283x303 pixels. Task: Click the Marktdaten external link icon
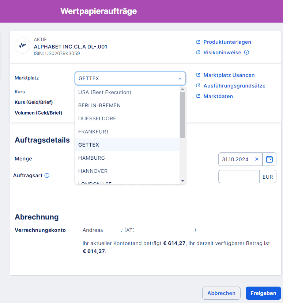tap(198, 96)
